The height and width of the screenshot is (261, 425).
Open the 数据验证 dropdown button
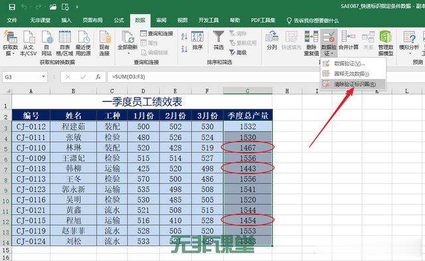click(x=329, y=43)
